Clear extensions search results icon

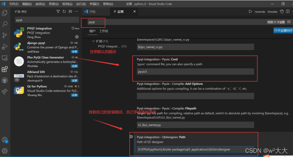(x=70, y=12)
